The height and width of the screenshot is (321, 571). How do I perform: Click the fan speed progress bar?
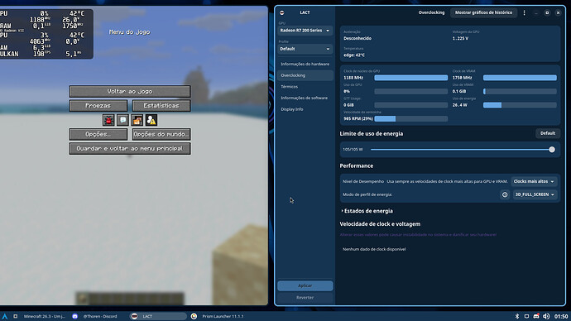(410, 118)
